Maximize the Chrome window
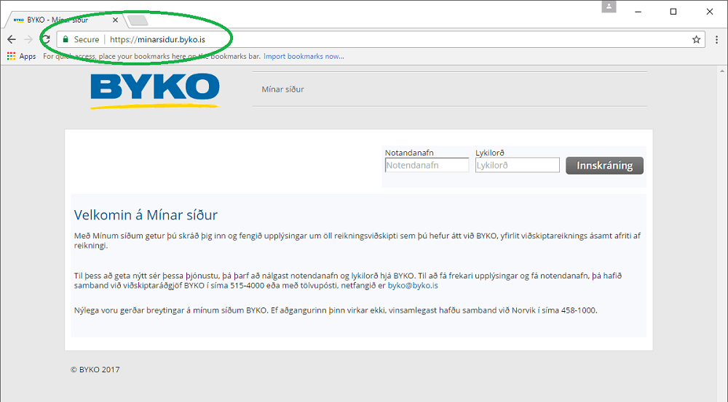 pyautogui.click(x=673, y=12)
